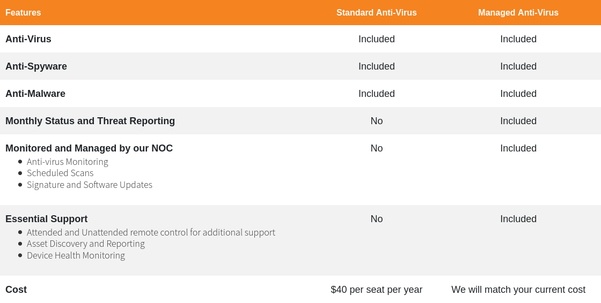Screen dimensions: 601x303
Task: Click the Features column header
Action: [23, 13]
